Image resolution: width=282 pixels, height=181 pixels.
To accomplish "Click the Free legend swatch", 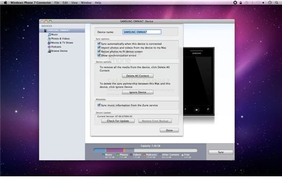I will pyautogui.click(x=182, y=155).
